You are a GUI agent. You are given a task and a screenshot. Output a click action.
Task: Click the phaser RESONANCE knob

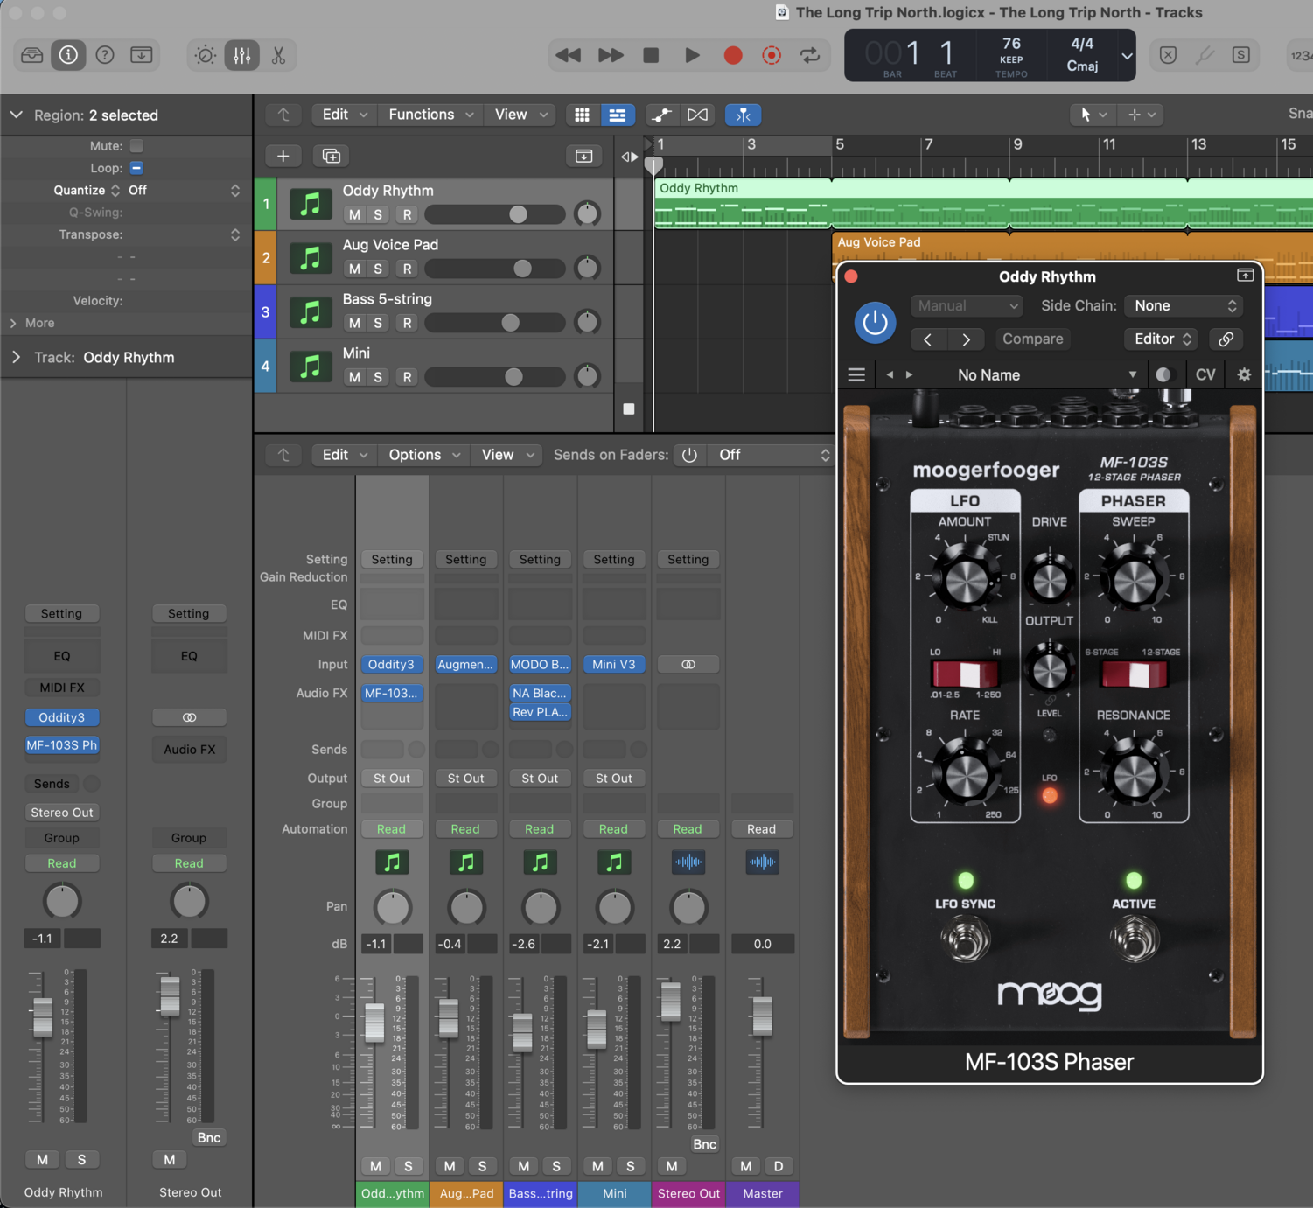(1134, 775)
